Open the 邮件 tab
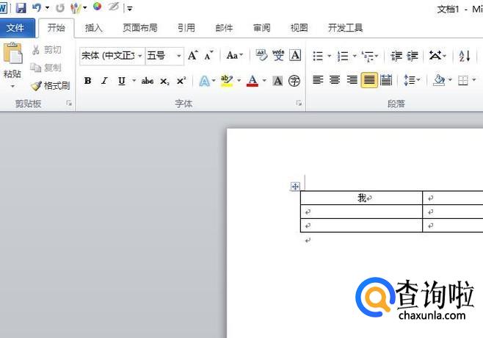Image resolution: width=483 pixels, height=338 pixels. [224, 28]
